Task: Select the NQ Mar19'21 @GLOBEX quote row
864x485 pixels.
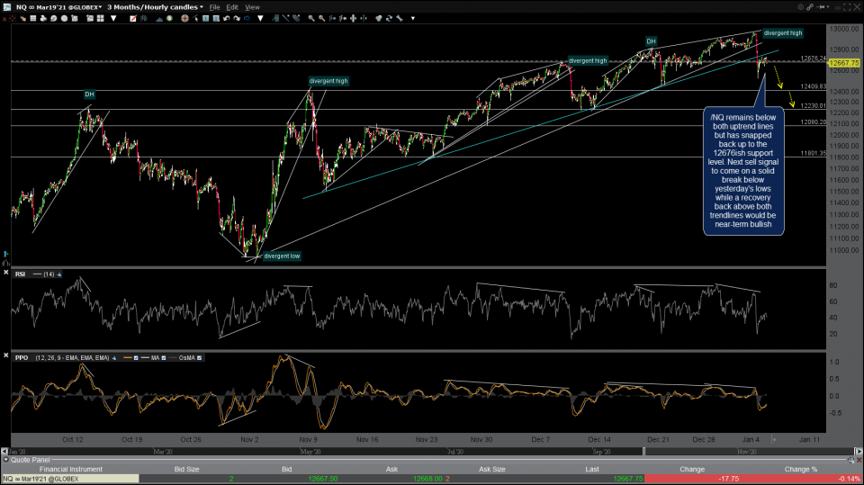Action: (x=432, y=479)
